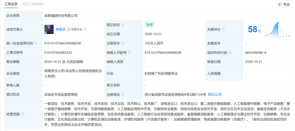Show help info for 纳税人识别号
The image size is (295, 131).
pyautogui.click(x=129, y=53)
